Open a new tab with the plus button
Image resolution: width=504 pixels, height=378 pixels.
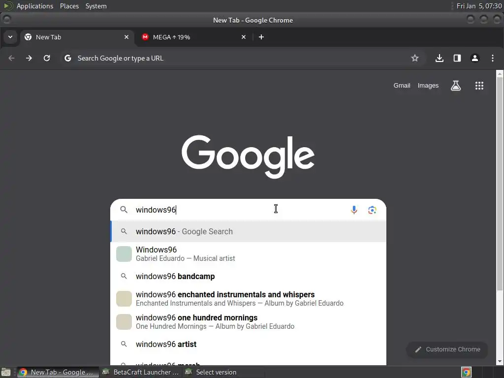click(x=261, y=37)
